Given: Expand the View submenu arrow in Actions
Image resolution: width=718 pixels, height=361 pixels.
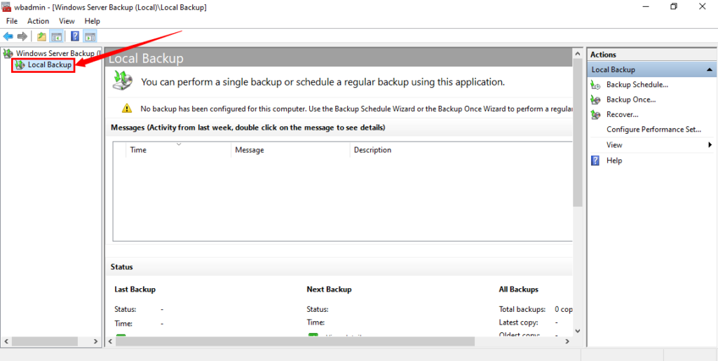Looking at the screenshot, I should pos(710,144).
